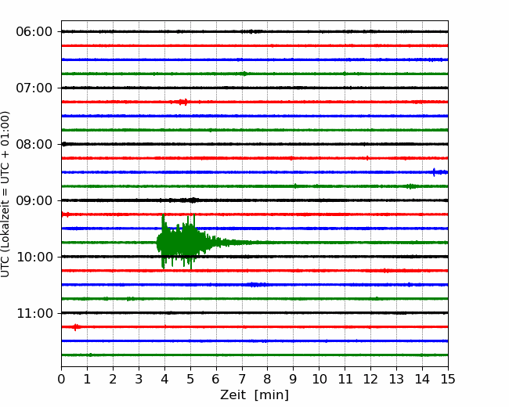Click the x-axis tick label 4
The image size is (509, 407).
[x=164, y=379]
